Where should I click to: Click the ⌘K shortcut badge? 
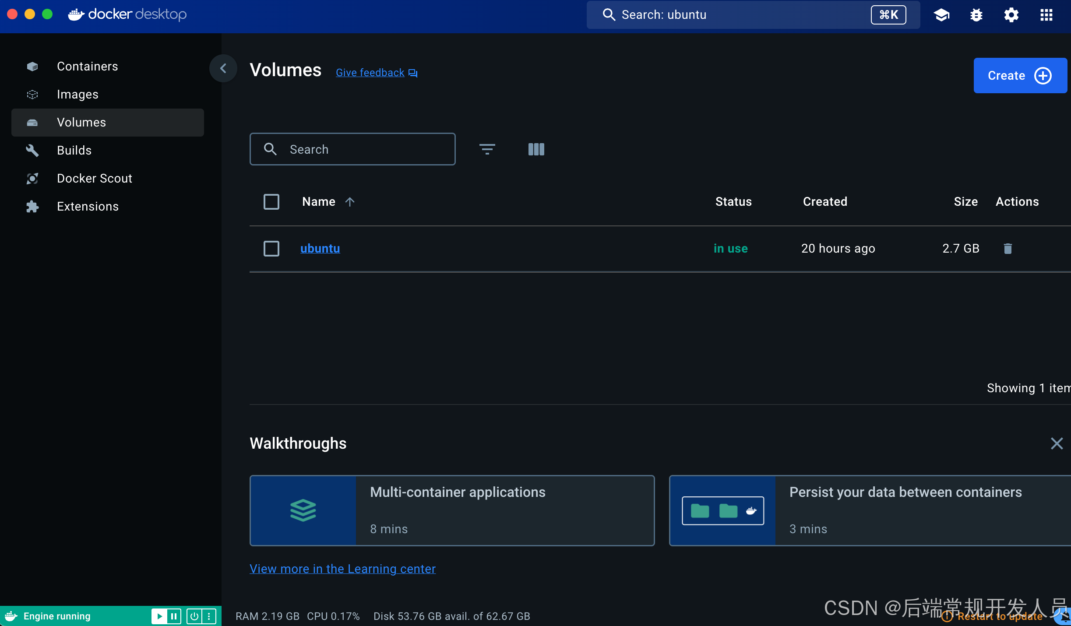point(888,15)
